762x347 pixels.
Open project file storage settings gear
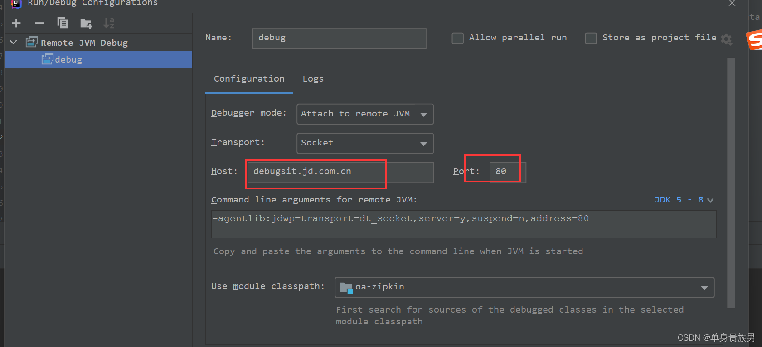726,39
